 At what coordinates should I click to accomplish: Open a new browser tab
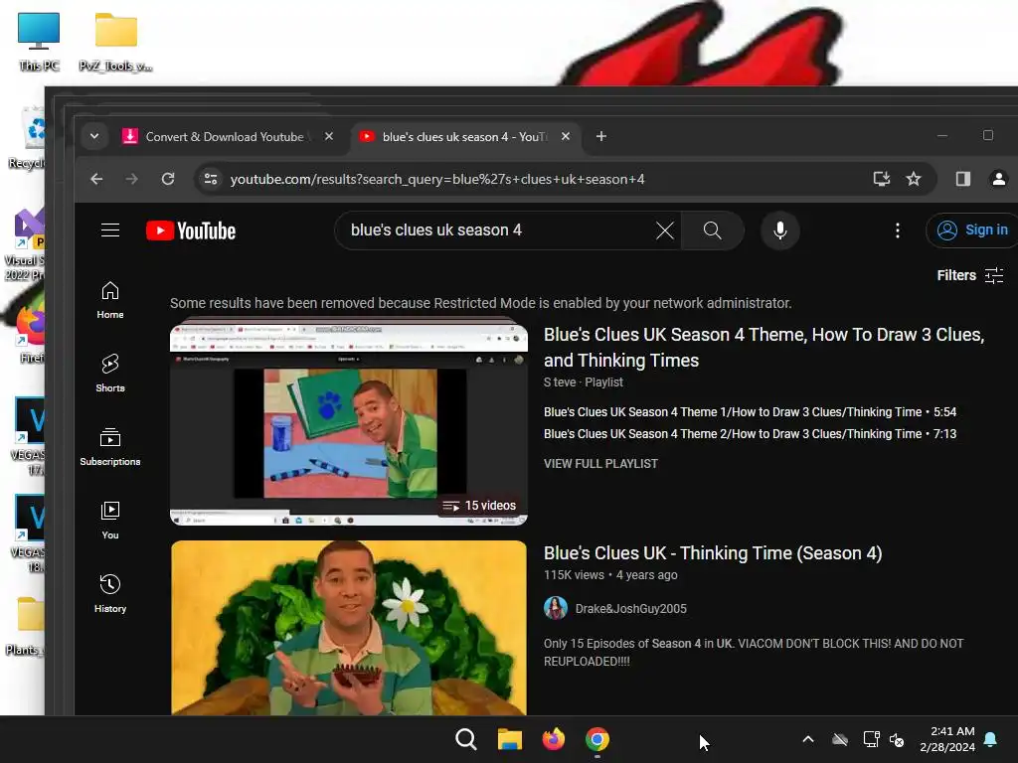(601, 136)
